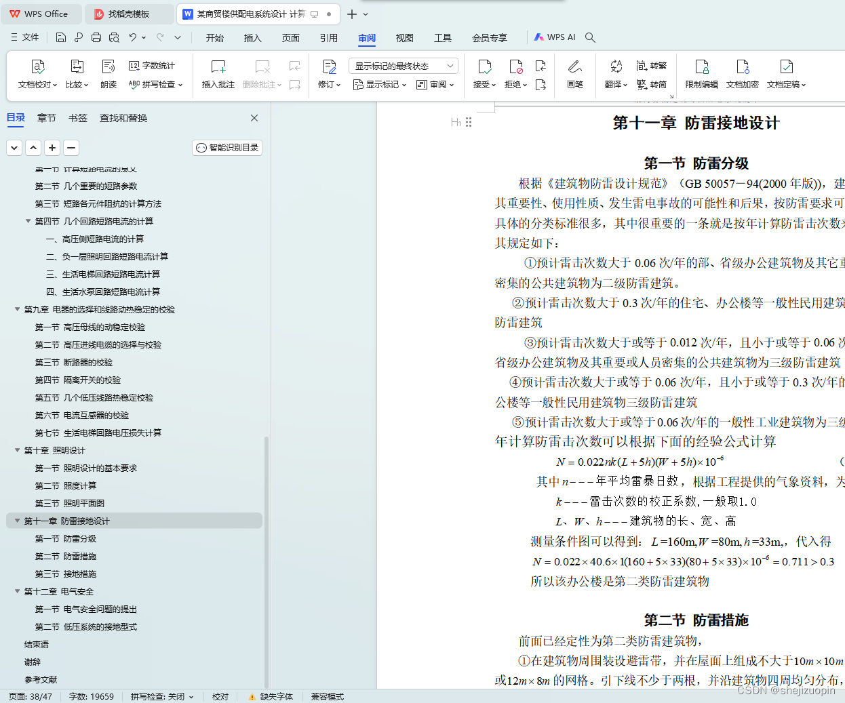Switch to the 视图 ribbon tab
Screen dimensions: 845x703
click(405, 38)
